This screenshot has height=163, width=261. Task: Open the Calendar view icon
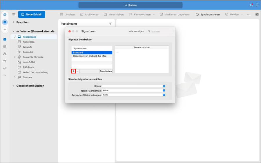(5, 47)
